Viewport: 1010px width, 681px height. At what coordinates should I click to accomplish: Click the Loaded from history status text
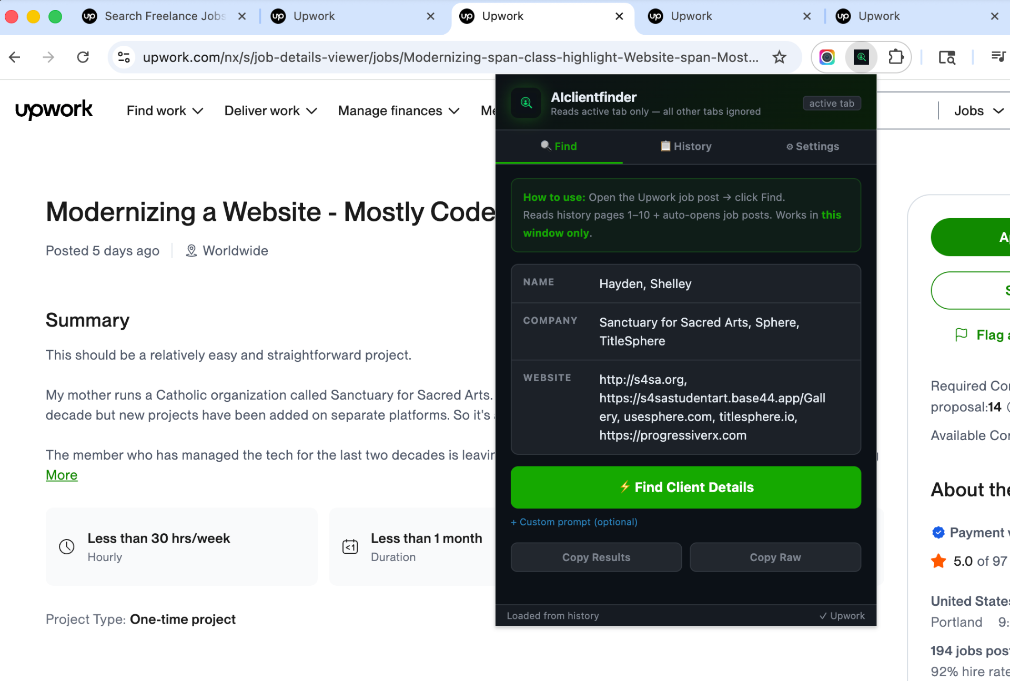[x=553, y=616]
